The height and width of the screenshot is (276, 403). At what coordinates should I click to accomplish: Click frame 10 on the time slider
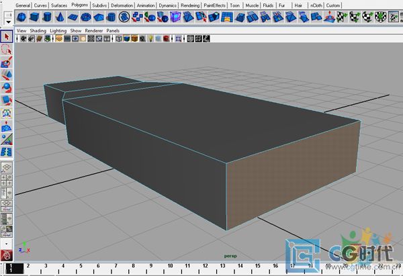point(170,266)
